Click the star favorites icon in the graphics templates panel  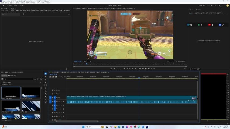pos(35,79)
